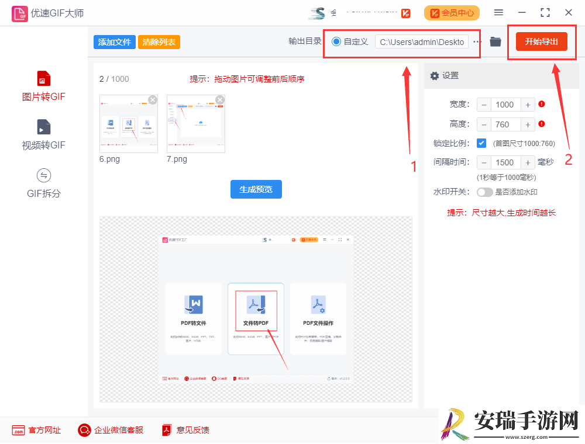Click the 首图尺寸1000:760 note

(524, 143)
